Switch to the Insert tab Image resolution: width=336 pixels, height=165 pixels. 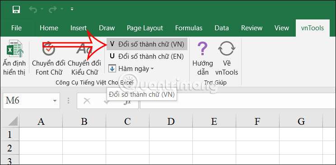click(x=79, y=28)
